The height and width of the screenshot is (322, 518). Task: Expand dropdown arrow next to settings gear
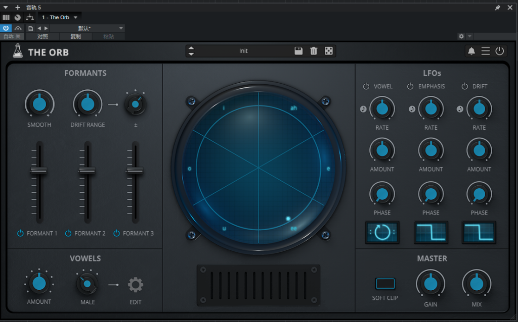click(x=469, y=36)
